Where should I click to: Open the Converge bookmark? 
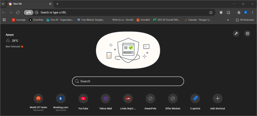point(19,20)
